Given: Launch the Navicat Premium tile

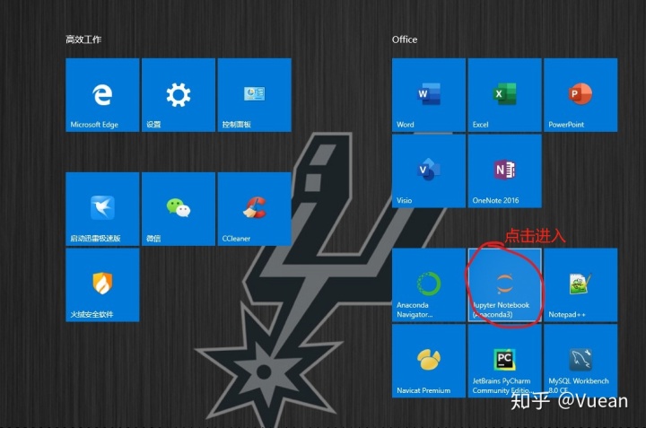Looking at the screenshot, I should tap(429, 361).
